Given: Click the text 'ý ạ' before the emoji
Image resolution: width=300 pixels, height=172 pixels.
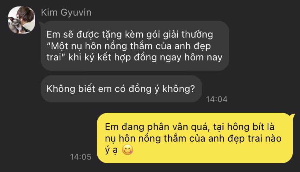Looking at the screenshot, I should click(111, 150).
